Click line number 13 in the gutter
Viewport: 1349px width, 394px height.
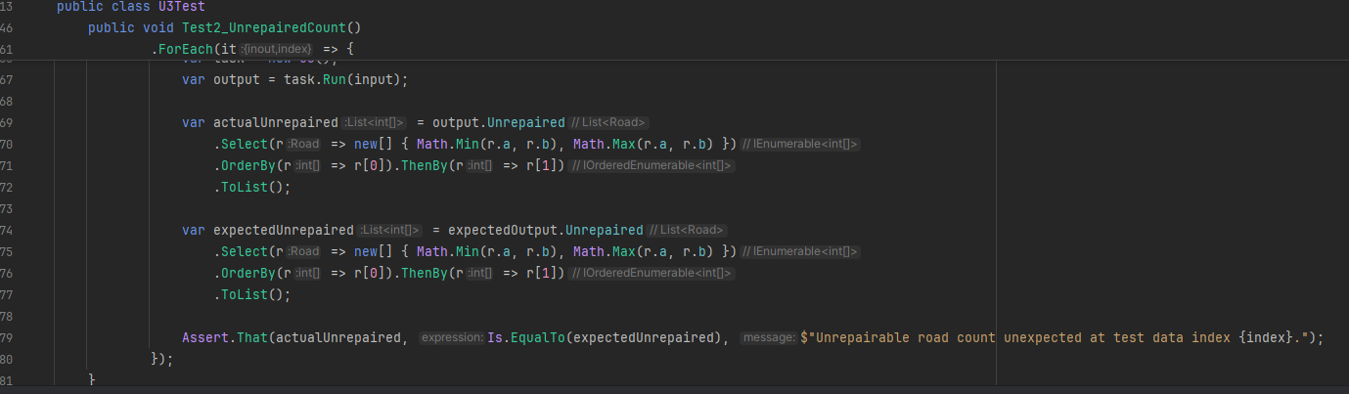coord(7,7)
